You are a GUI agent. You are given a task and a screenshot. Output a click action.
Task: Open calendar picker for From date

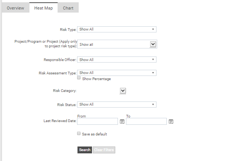pyautogui.click(x=122, y=121)
